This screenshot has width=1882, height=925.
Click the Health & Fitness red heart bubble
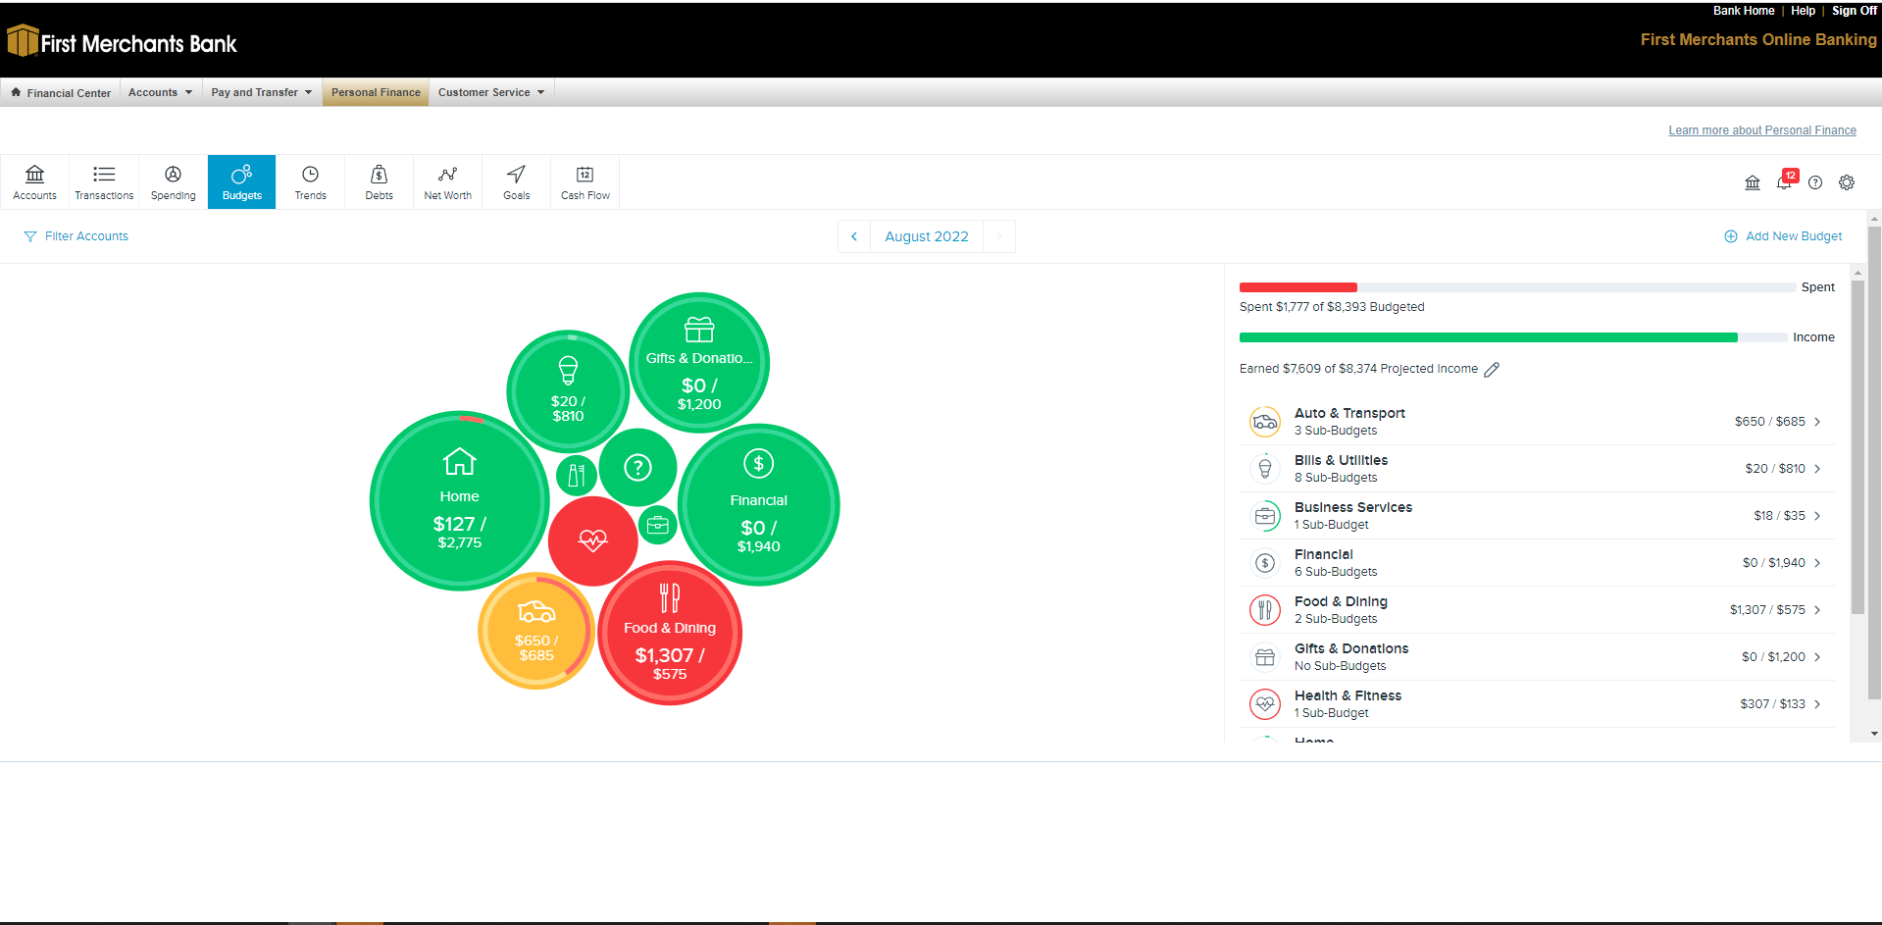tap(592, 540)
